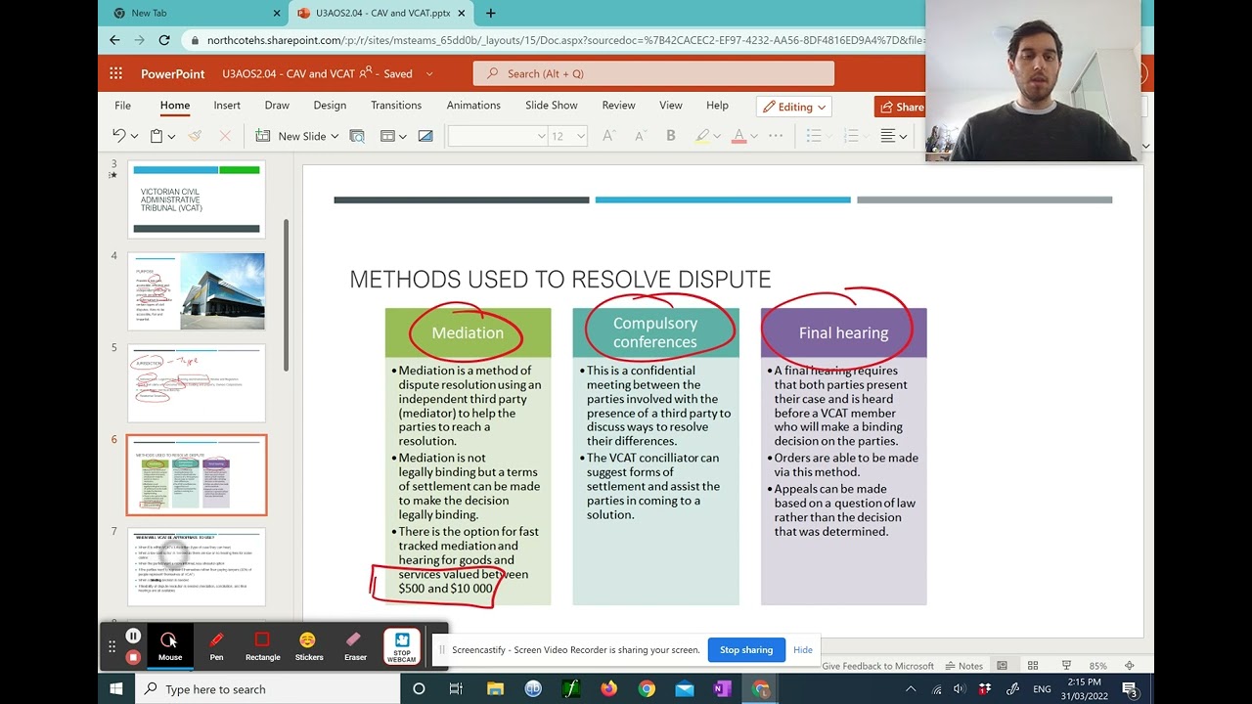1252x704 pixels.
Task: Click the Undo arrow icon
Action: 119,136
